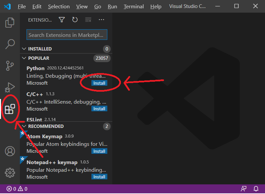The height and width of the screenshot is (194, 265).
Task: Open the Help menu
Action: pos(156,6)
